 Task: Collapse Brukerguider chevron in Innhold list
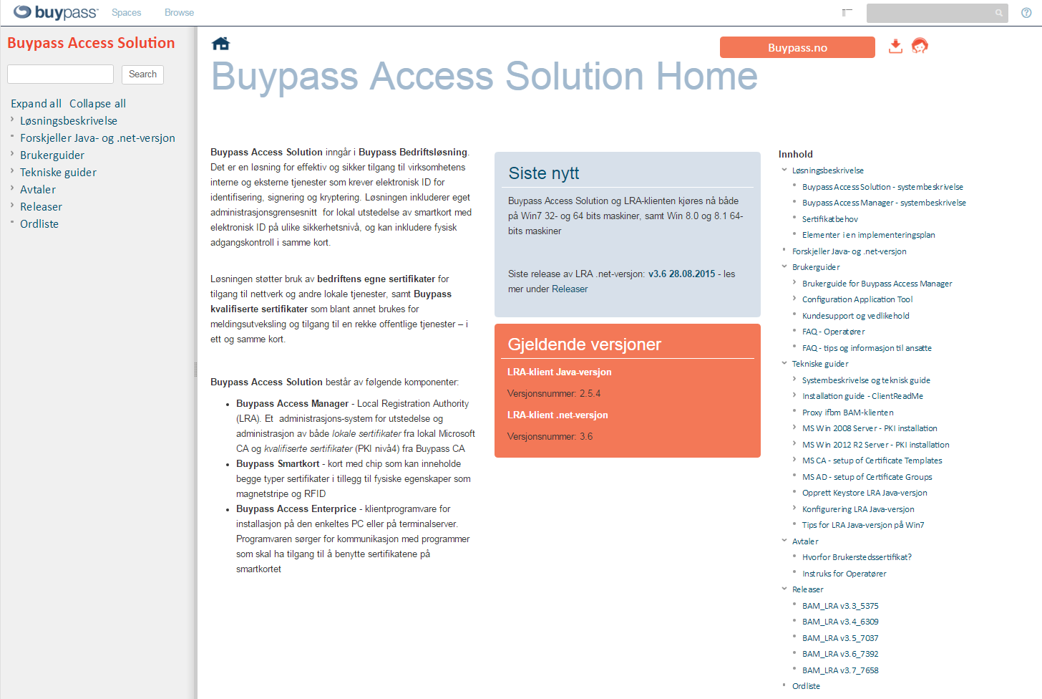(784, 267)
